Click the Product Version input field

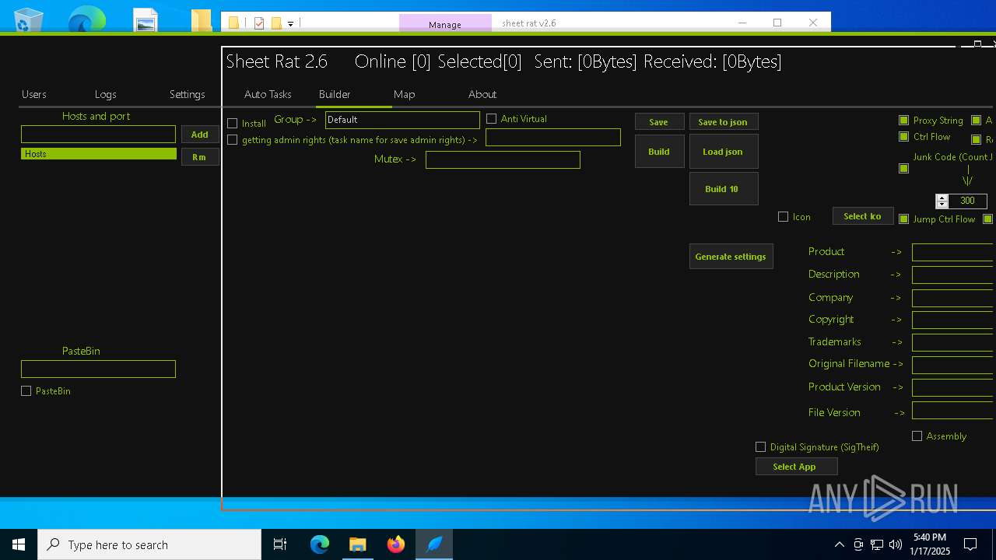953,387
